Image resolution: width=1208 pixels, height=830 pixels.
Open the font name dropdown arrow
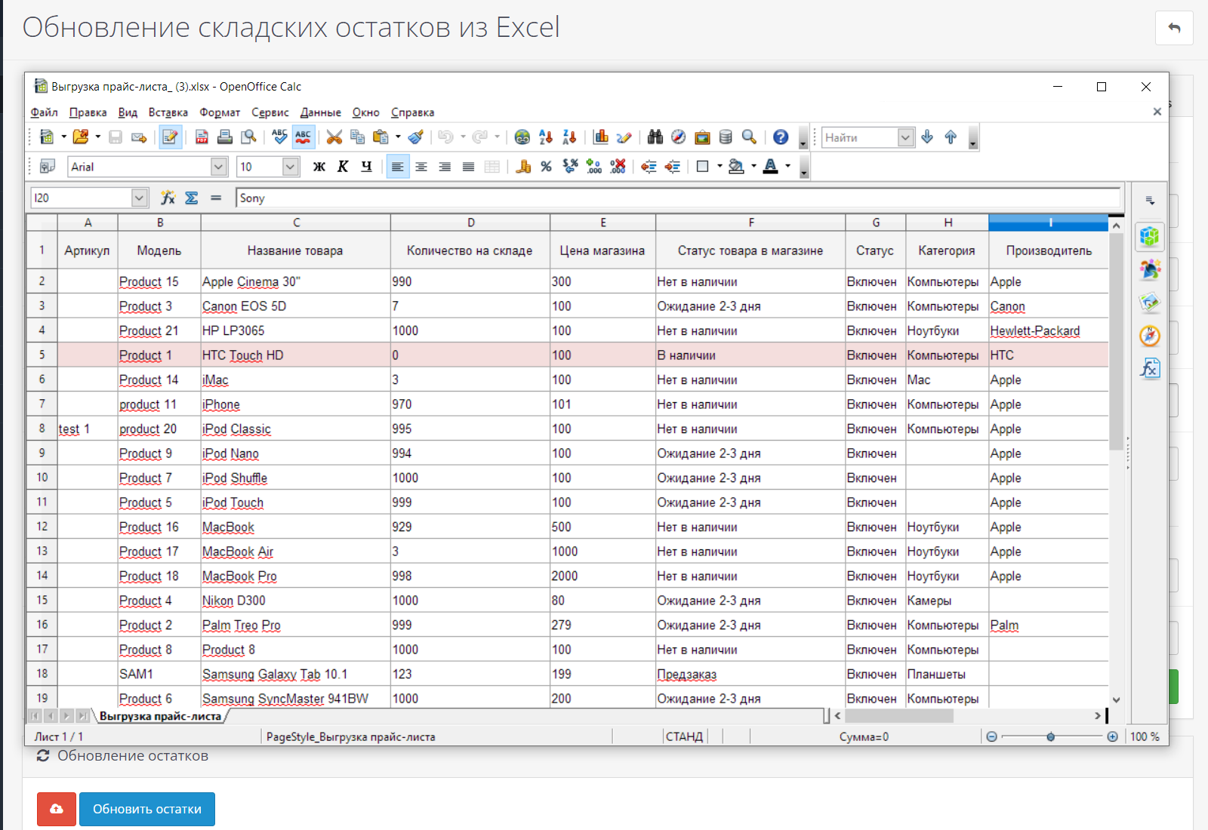(219, 167)
